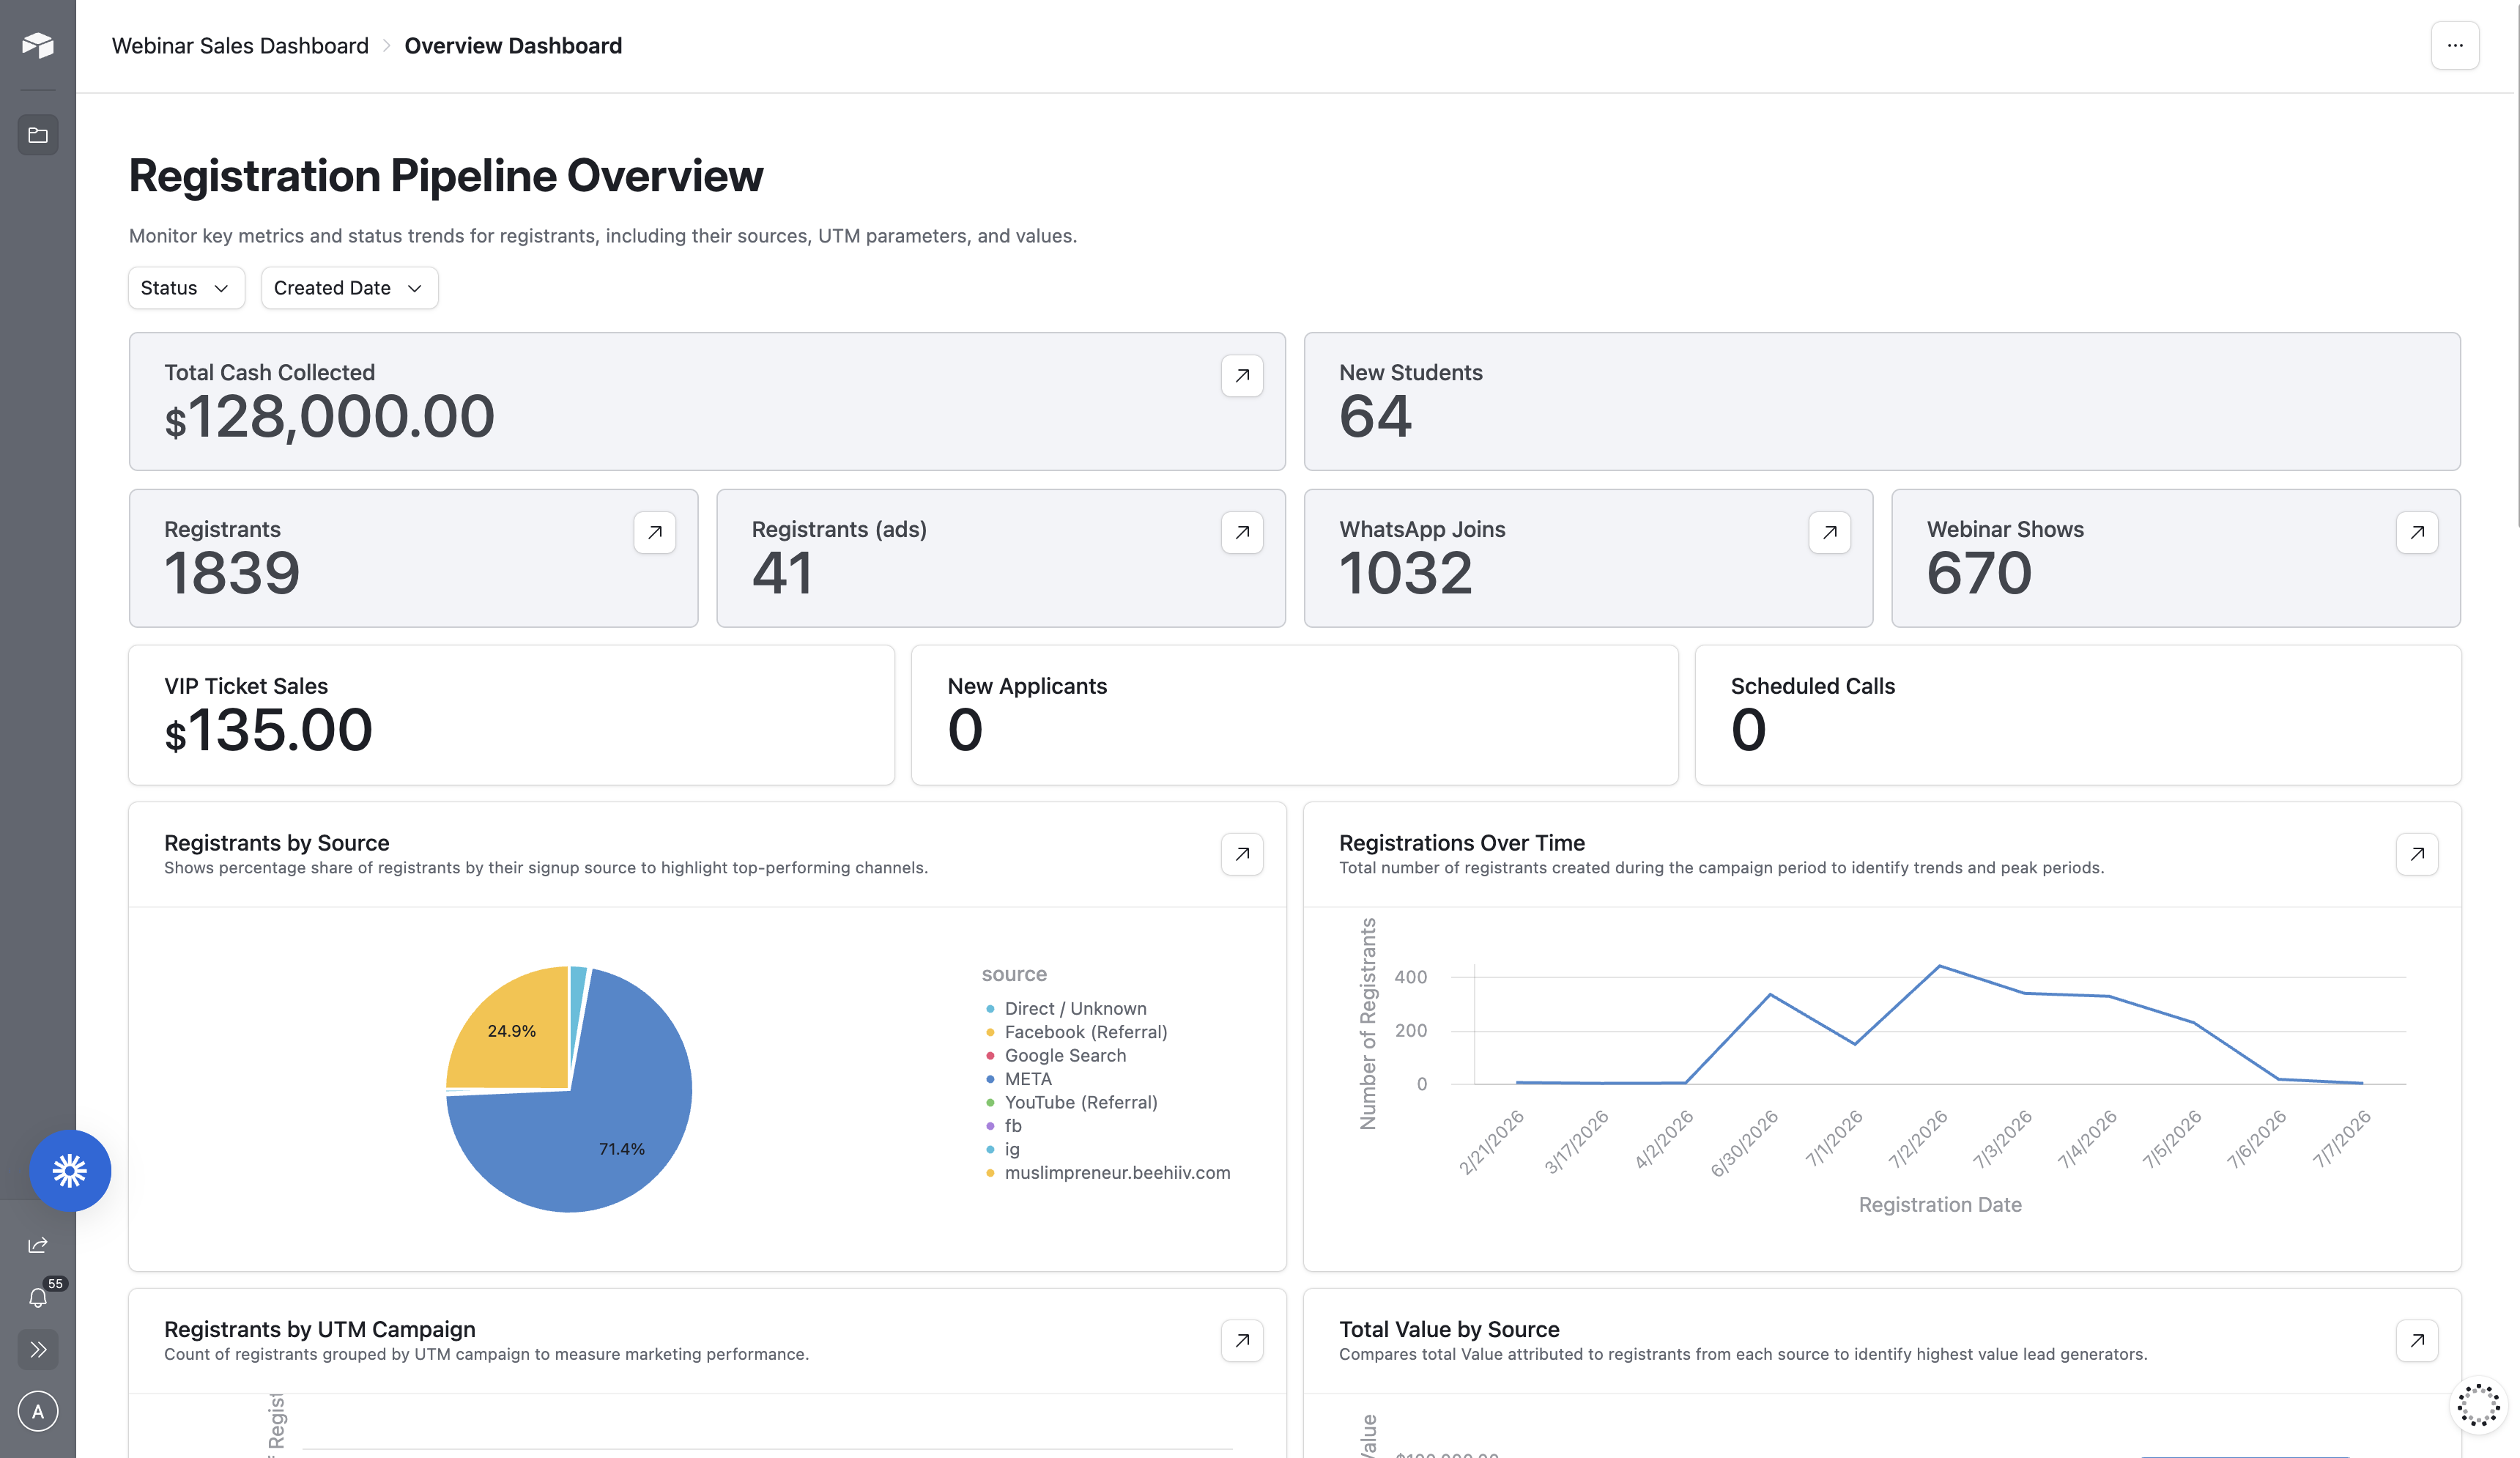Expand Registrations Over Time chart
Viewport: 2520px width, 1458px height.
point(2417,854)
